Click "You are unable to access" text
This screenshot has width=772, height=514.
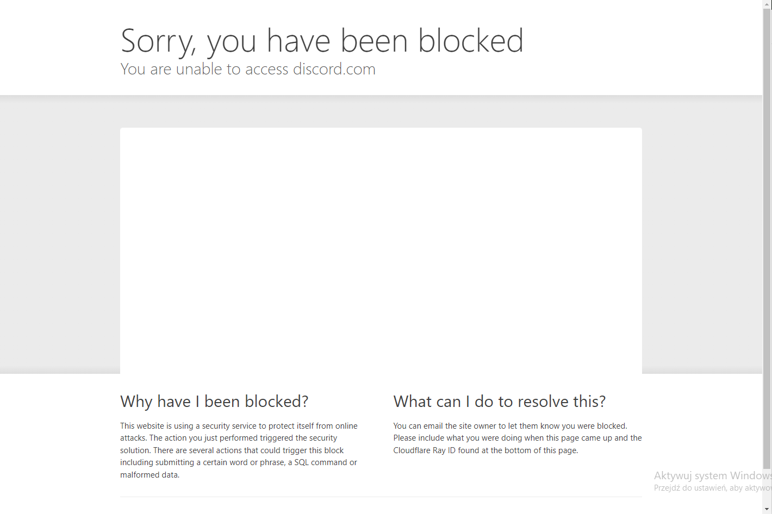[204, 70]
